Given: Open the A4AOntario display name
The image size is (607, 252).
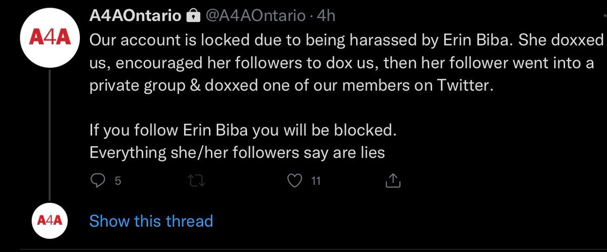Looking at the screenshot, I should (x=135, y=16).
